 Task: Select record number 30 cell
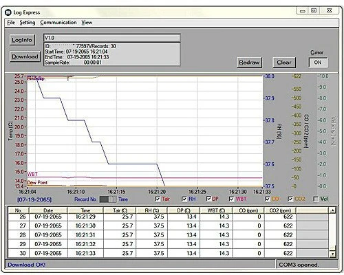19,253
